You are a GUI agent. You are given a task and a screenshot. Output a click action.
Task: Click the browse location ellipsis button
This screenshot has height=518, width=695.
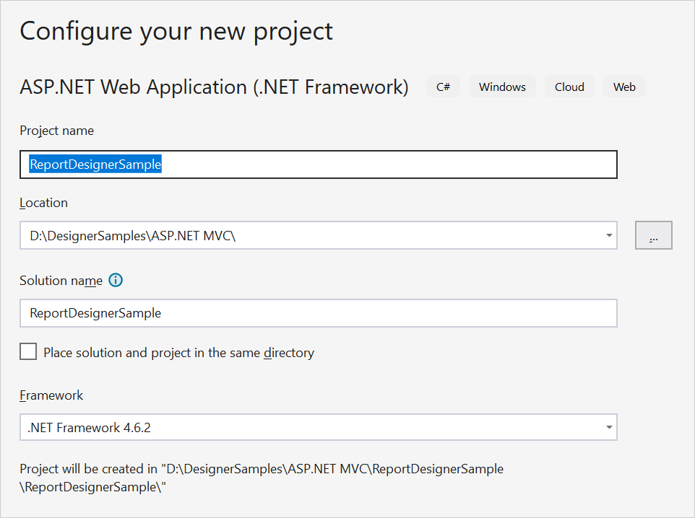[653, 235]
